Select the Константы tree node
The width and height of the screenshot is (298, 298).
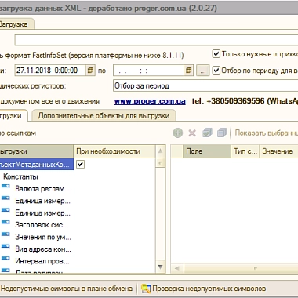20,176
